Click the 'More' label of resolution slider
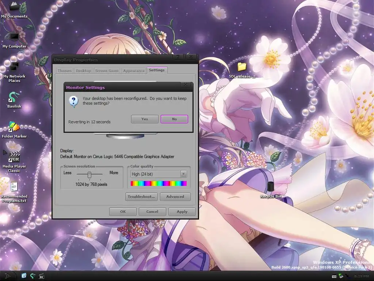 114,173
